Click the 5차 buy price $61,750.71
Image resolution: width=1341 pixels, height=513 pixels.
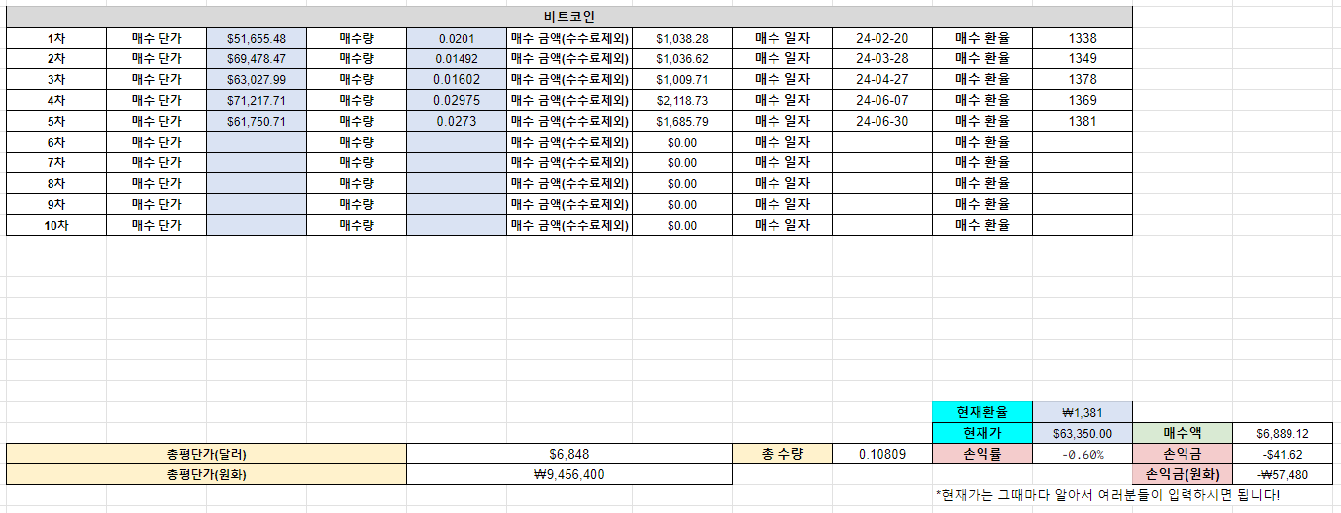coord(257,121)
